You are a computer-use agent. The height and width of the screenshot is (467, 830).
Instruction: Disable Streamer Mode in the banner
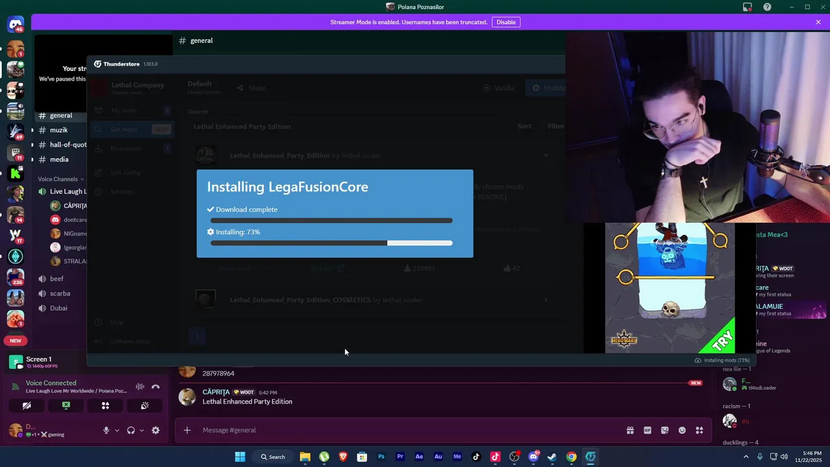[x=506, y=22]
